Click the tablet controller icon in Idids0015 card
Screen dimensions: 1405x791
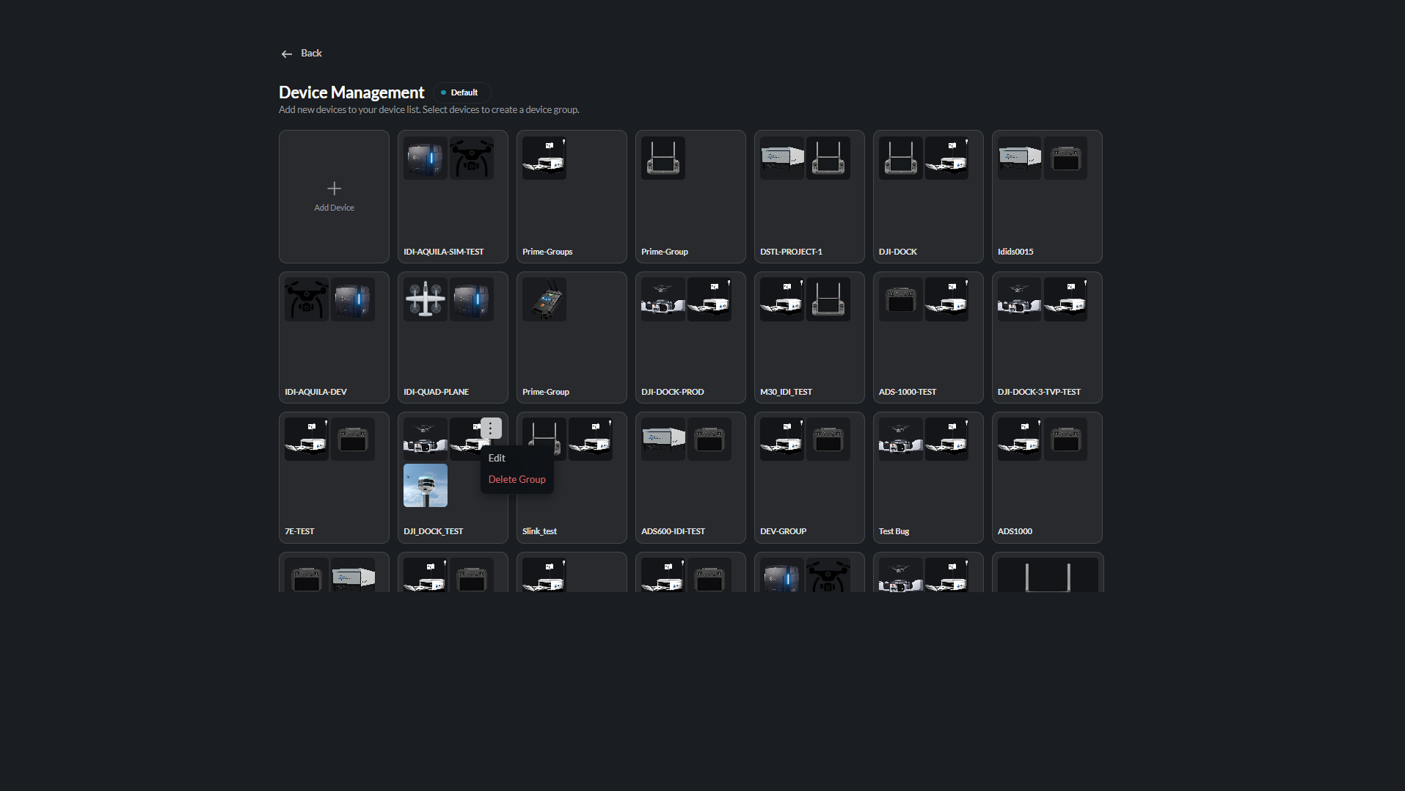1066,158
